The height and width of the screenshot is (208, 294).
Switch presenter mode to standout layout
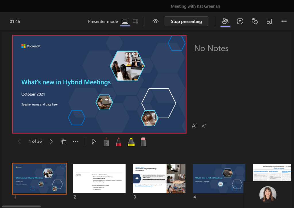point(136,21)
